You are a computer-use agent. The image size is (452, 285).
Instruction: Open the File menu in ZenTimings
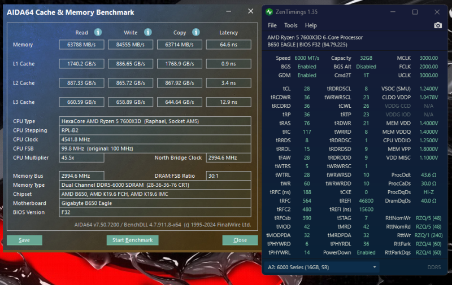(272, 25)
